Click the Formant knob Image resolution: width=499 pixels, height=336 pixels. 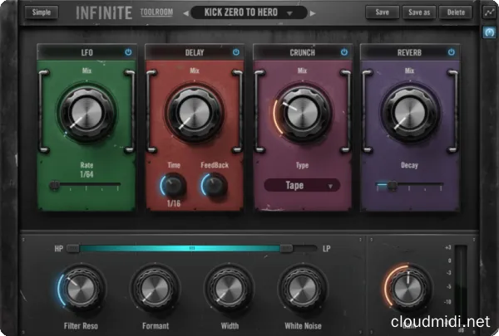(155, 289)
